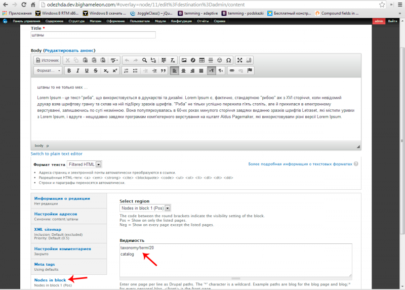Screen dimensions: 405x290
Task: Open Chrome hamburger menu
Action: [x=399, y=5]
